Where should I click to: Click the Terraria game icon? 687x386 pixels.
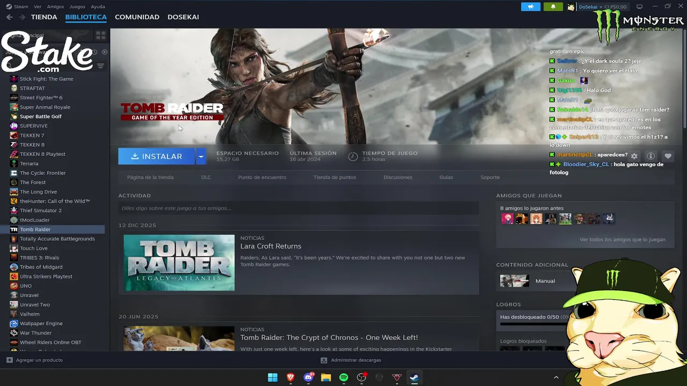[14, 164]
